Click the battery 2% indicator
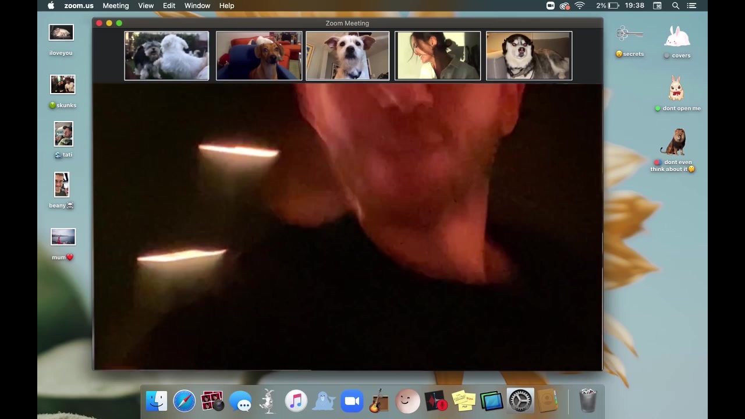The image size is (745, 419). [607, 6]
